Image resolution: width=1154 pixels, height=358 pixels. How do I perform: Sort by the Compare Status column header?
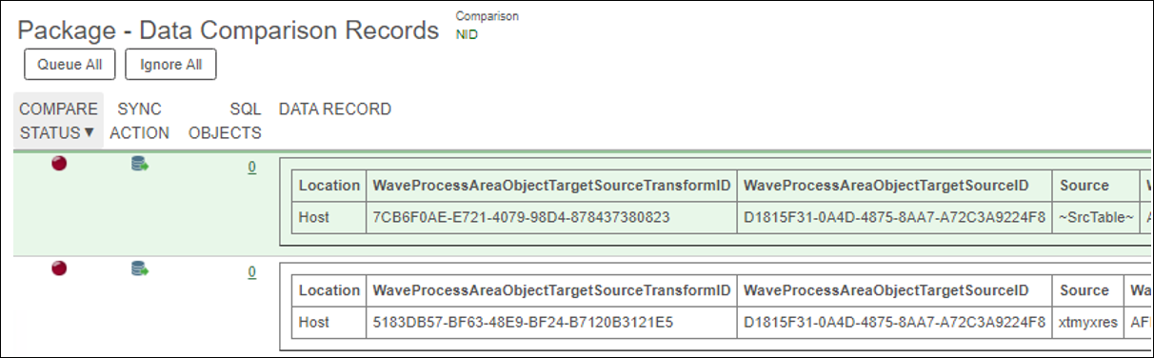coord(58,121)
